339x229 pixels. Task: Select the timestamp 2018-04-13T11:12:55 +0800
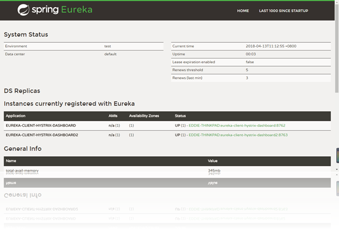(271, 46)
